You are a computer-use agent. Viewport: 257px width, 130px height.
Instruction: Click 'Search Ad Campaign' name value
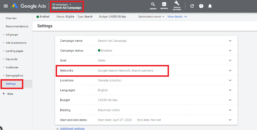(x=112, y=41)
